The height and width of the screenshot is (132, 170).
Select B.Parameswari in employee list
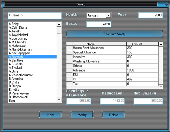point(32,93)
